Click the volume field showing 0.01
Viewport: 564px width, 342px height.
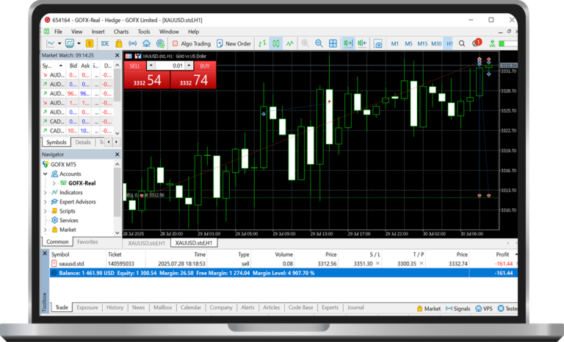coord(170,65)
